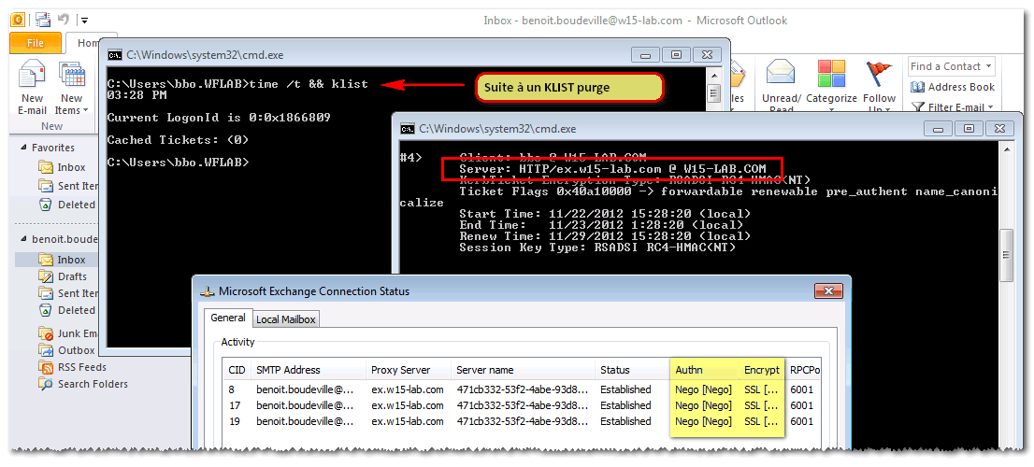Screen dimensions: 1034x467
Task: Open the Drafts folder
Action: coord(64,276)
